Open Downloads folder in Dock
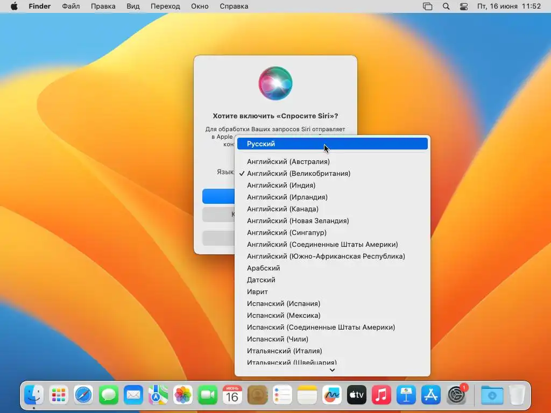 pos(492,395)
